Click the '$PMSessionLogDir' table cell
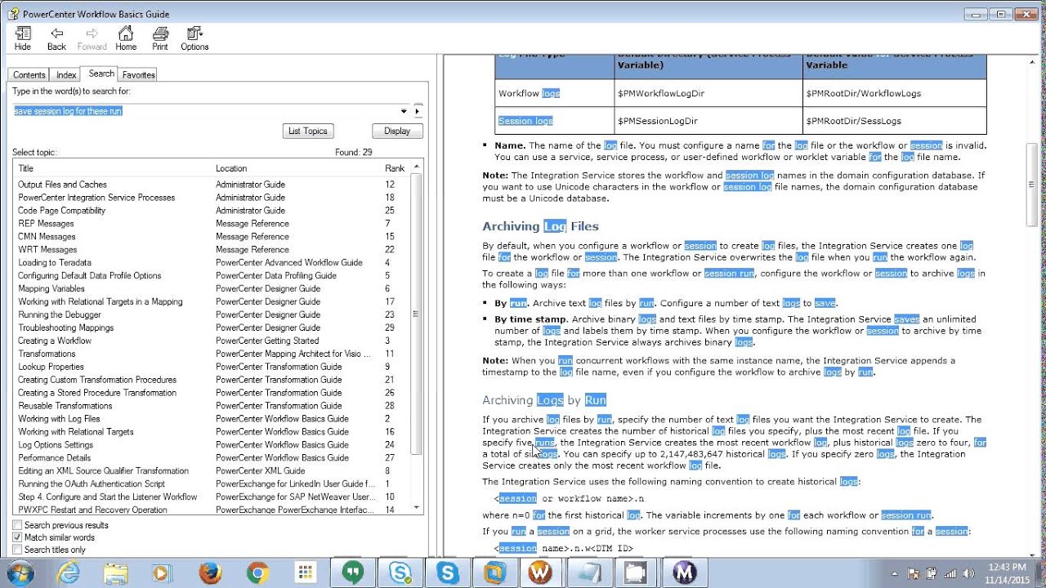The width and height of the screenshot is (1046, 588). 658,121
